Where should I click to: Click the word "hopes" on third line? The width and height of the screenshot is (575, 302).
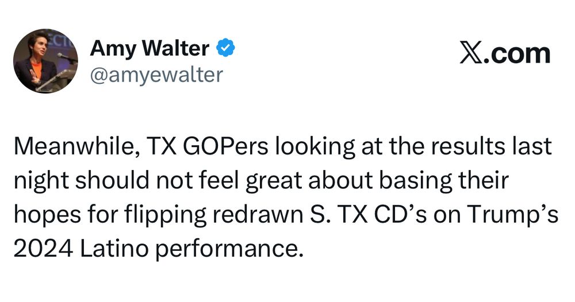point(47,215)
